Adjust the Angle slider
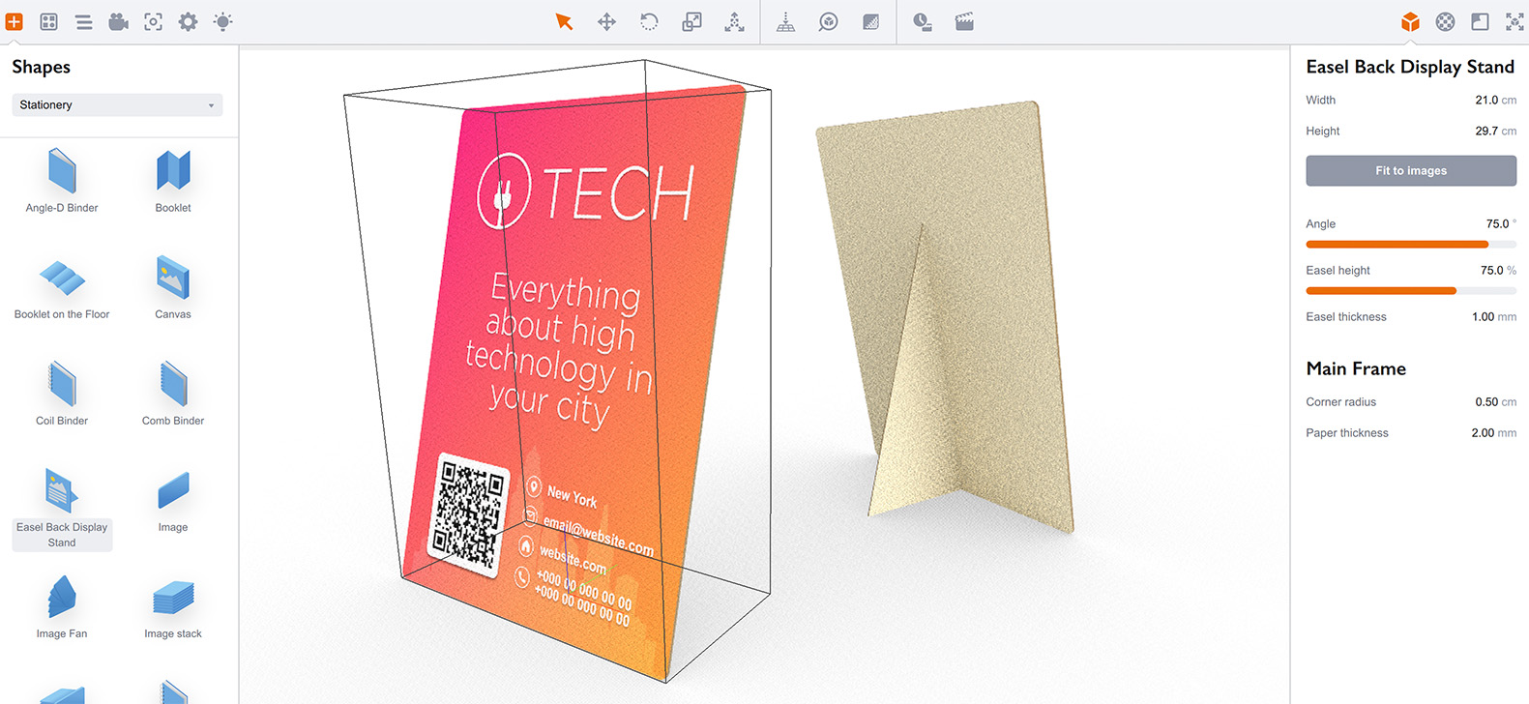 point(1411,245)
